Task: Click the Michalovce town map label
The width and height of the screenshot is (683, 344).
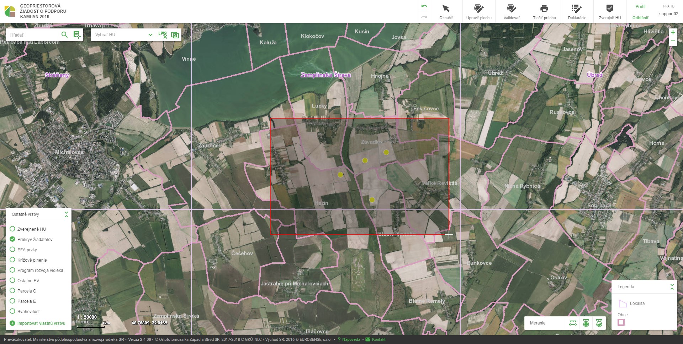Action: pos(69,152)
